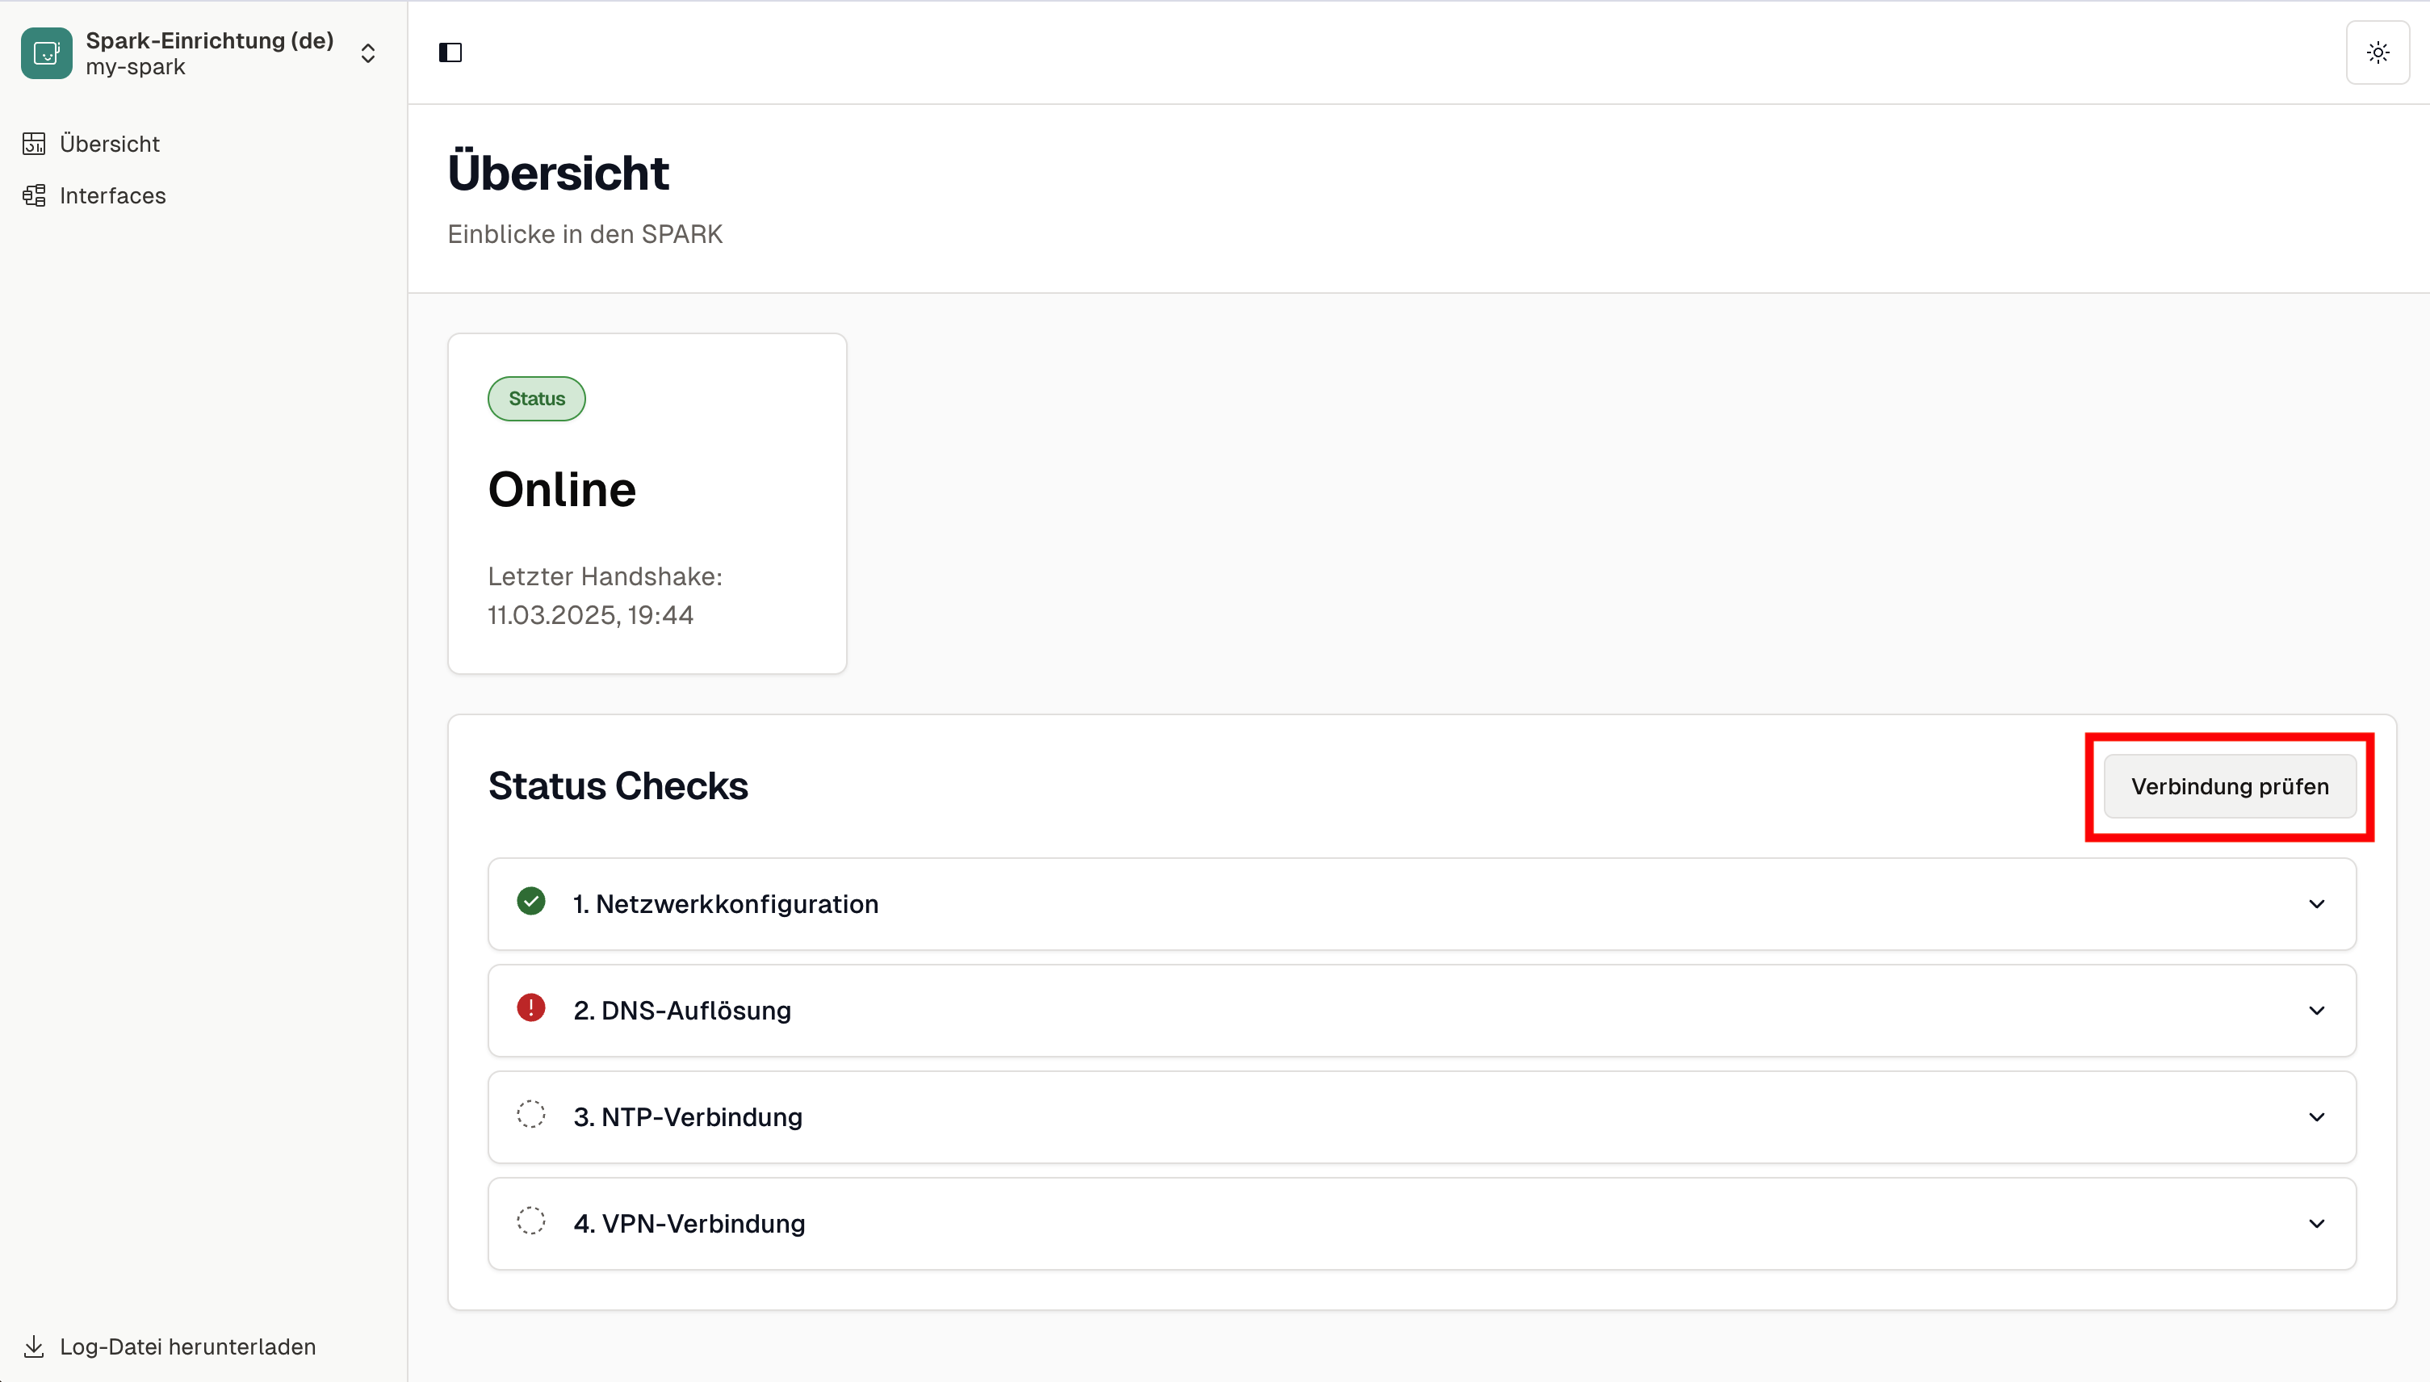This screenshot has width=2430, height=1382.
Task: Click red error icon on DNS-Auflösung
Action: [x=530, y=1008]
